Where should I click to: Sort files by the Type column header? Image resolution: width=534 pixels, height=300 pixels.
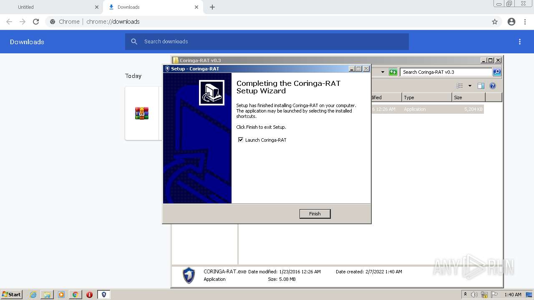[x=427, y=97]
